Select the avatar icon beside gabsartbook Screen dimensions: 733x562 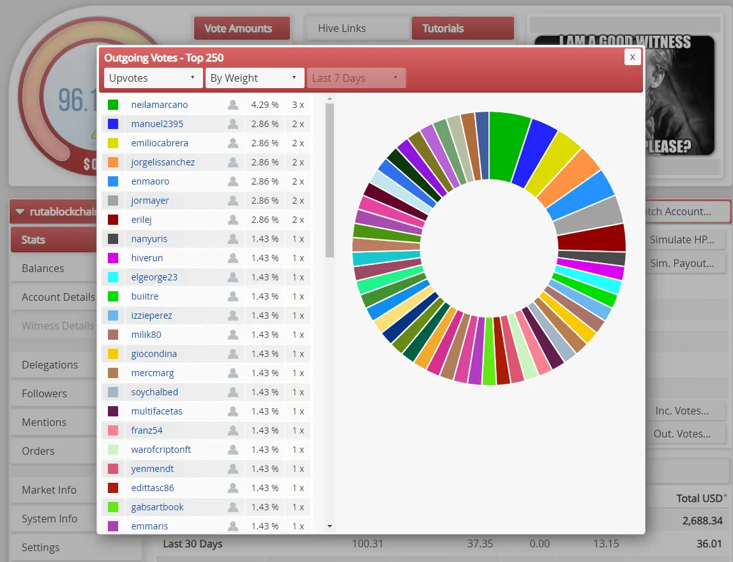(233, 507)
